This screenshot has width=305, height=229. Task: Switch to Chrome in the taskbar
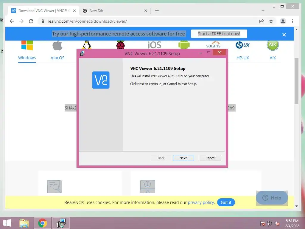coord(43,223)
